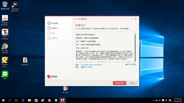Change language via 繁體中文 (台灣) link
This screenshot has height=103, width=184.
86,67
